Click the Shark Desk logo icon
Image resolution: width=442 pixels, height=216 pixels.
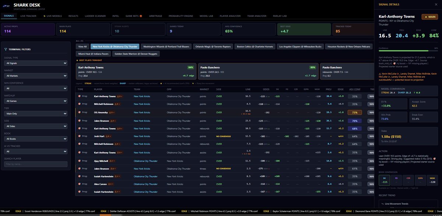(7, 6)
